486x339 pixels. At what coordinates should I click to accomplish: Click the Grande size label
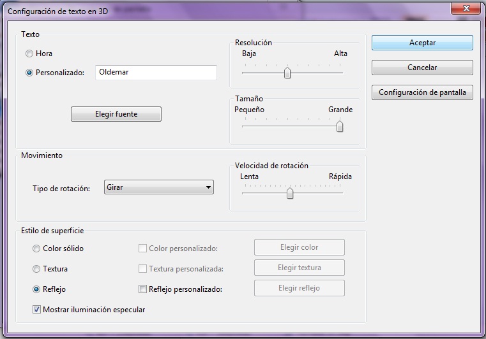point(340,110)
